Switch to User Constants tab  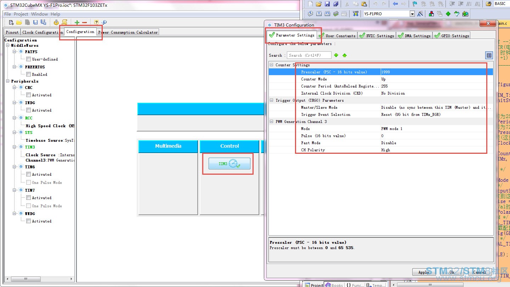tap(337, 35)
